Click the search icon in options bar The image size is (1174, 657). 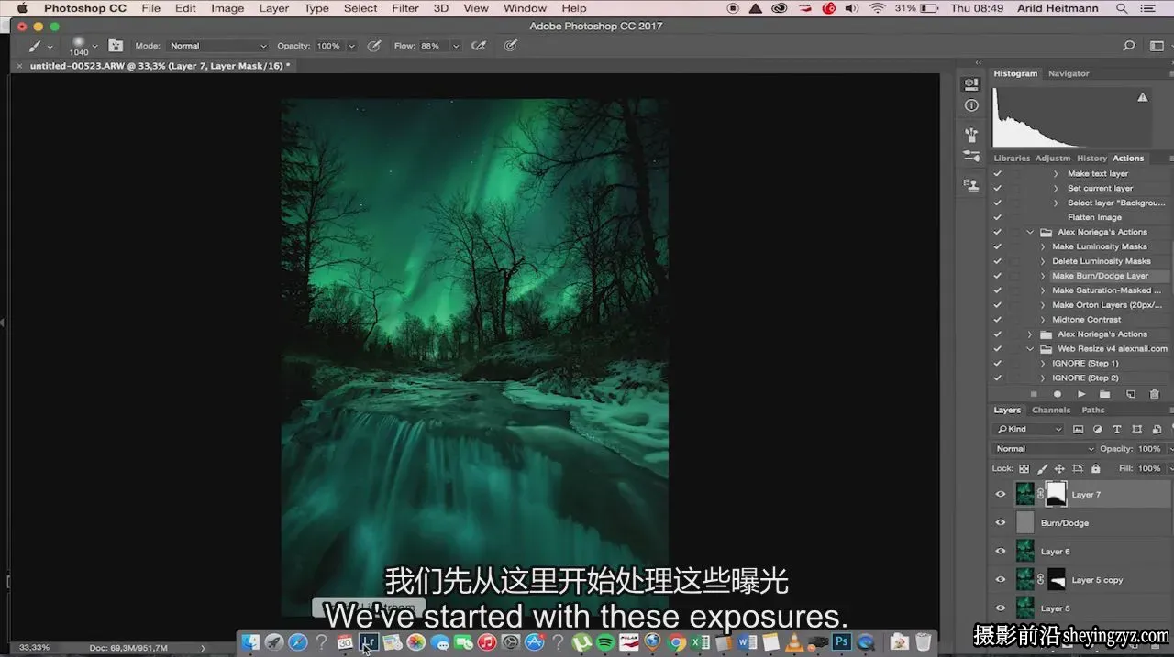tap(1129, 46)
